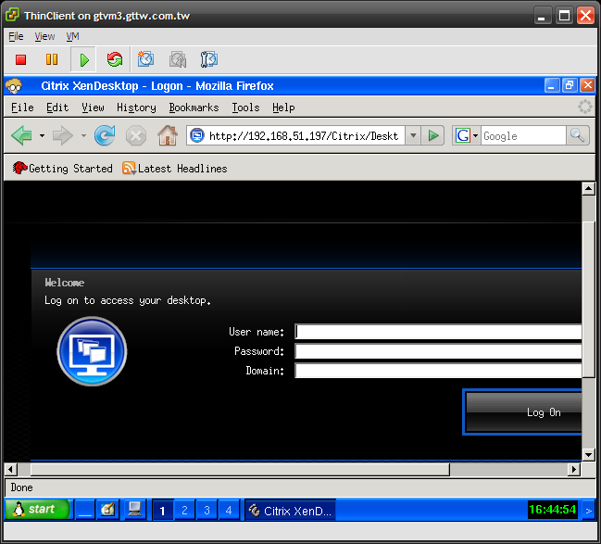Power on VM with green play button
This screenshot has width=601, height=544.
pyautogui.click(x=83, y=60)
